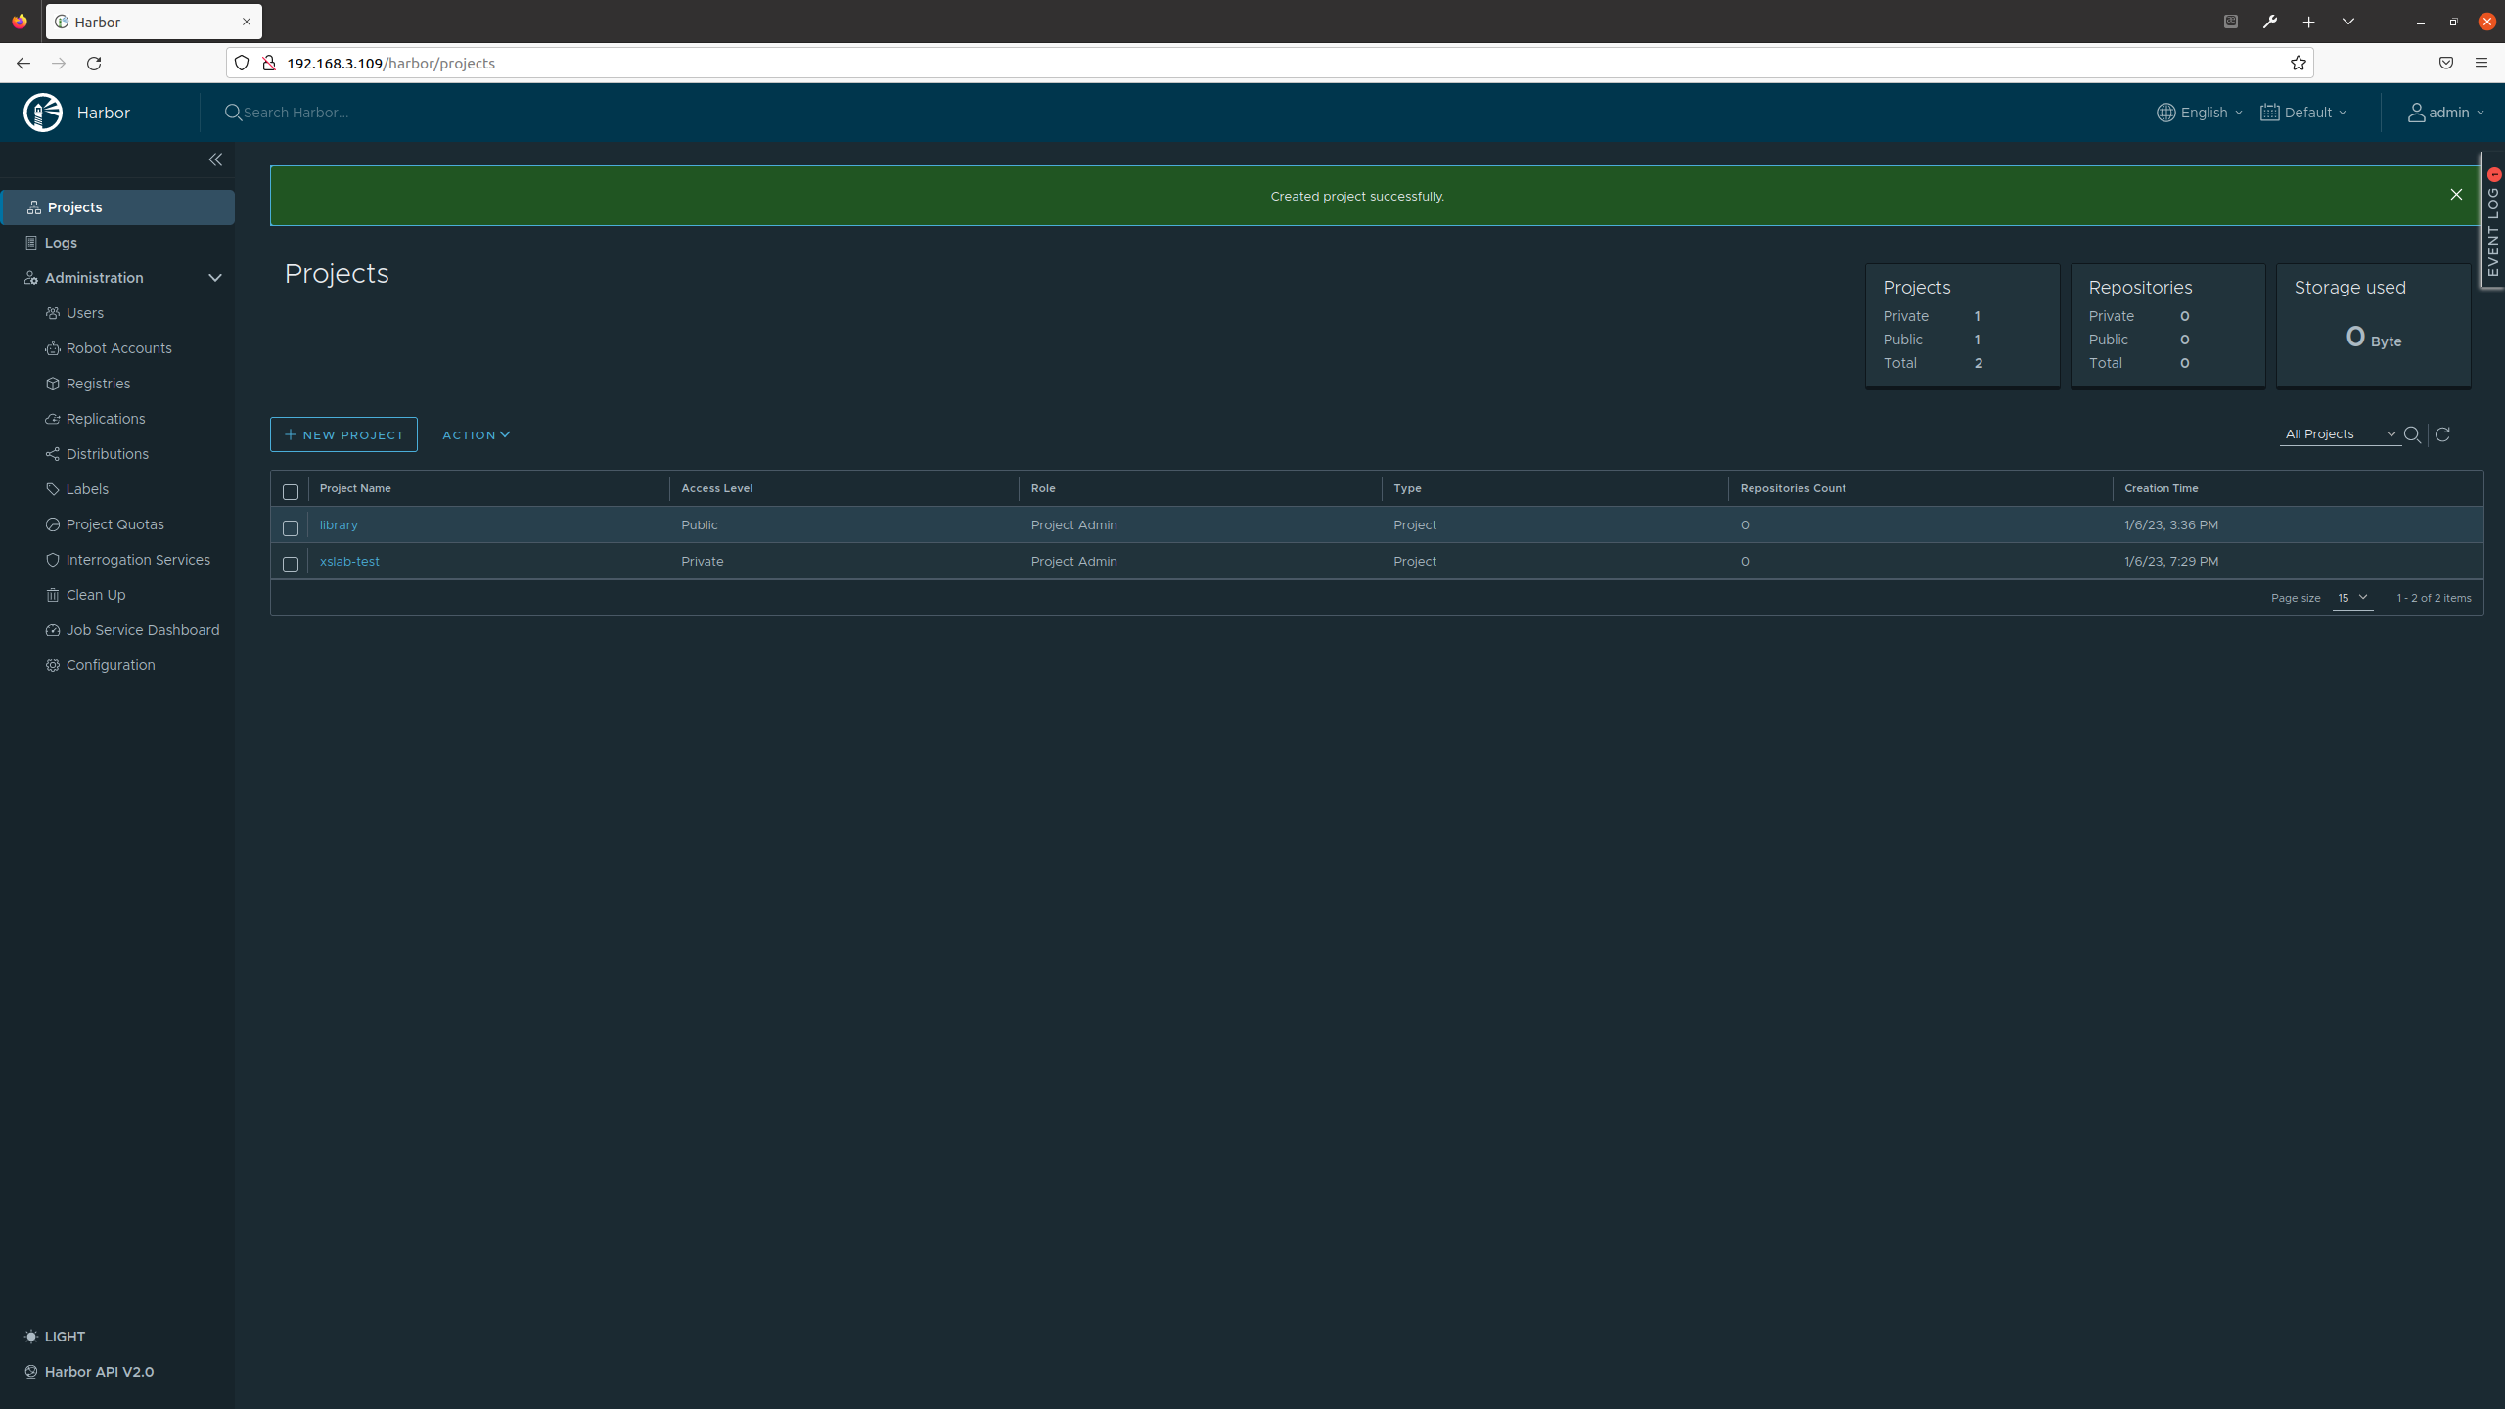Image resolution: width=2505 pixels, height=1409 pixels.
Task: Click NEW PROJECT button
Action: [343, 434]
